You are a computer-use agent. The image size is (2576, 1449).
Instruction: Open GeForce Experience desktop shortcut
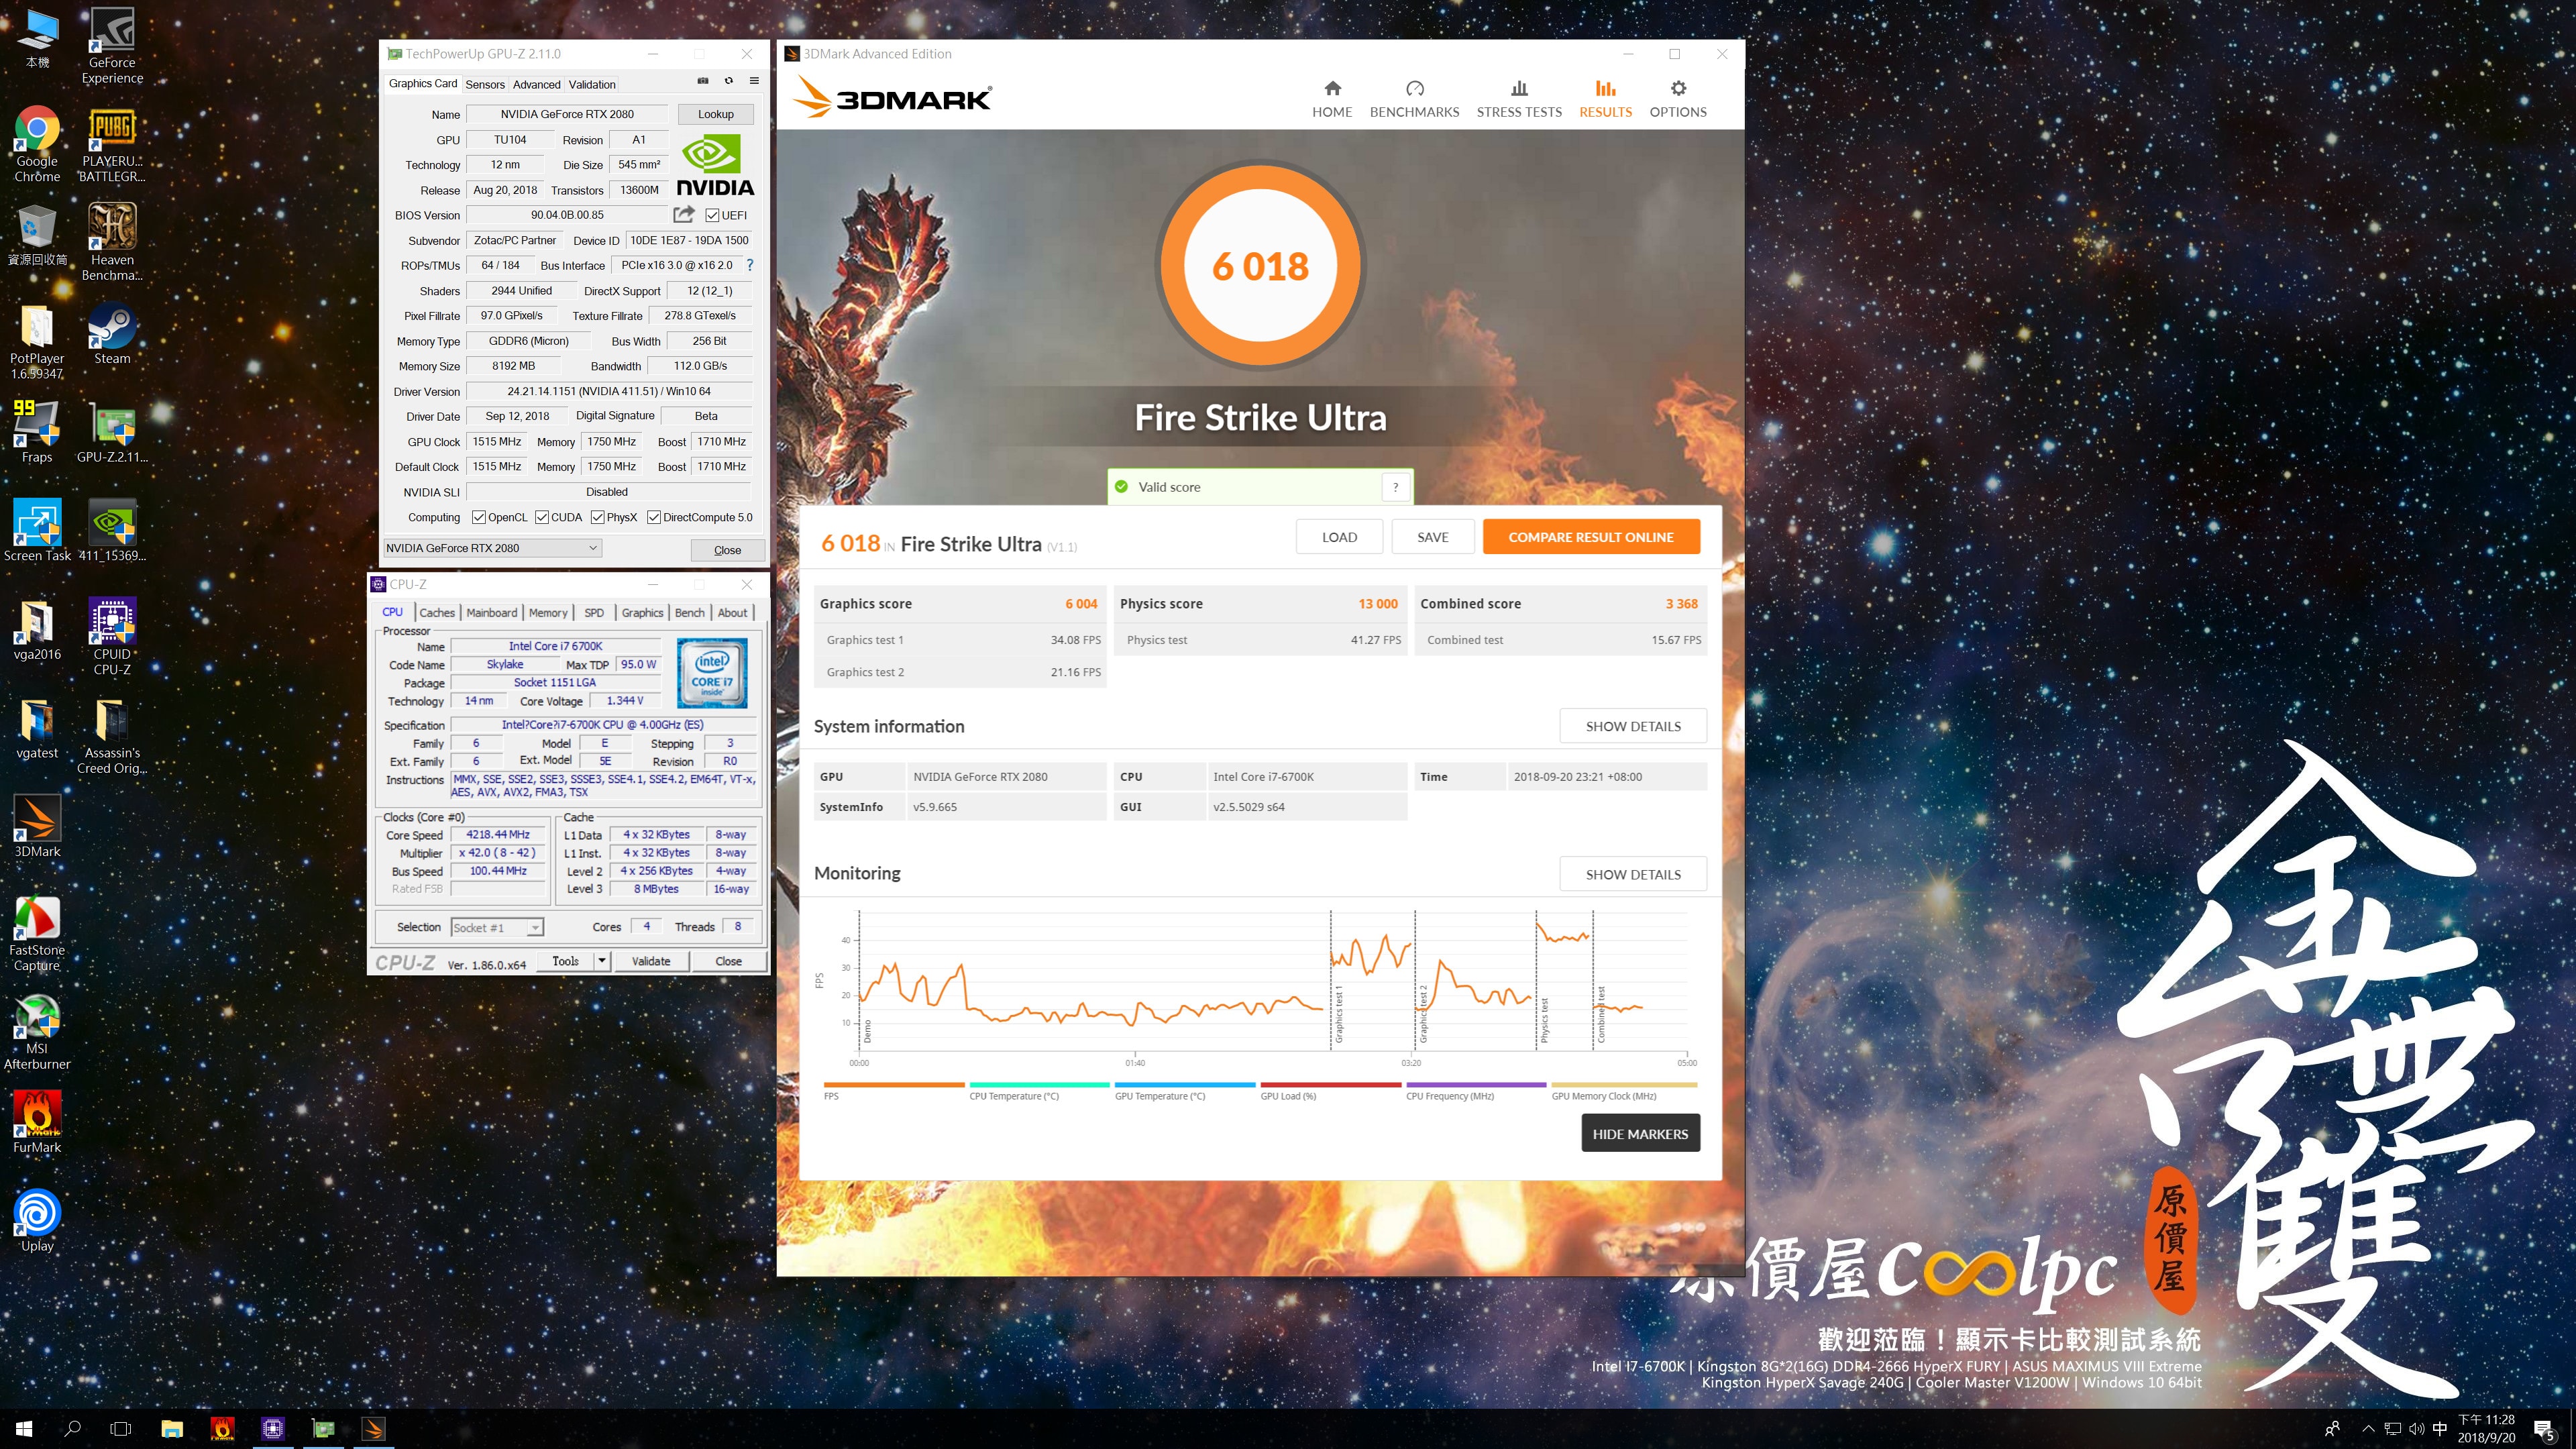tap(112, 46)
